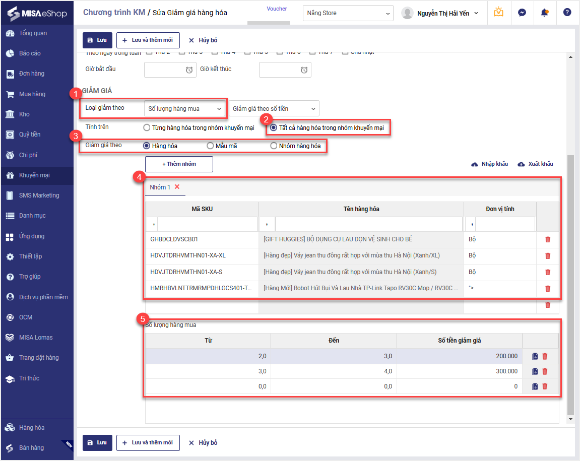Viewport: 580px width, 461px height.
Task: Click the top Lưu và thêm mới button
Action: (x=148, y=40)
